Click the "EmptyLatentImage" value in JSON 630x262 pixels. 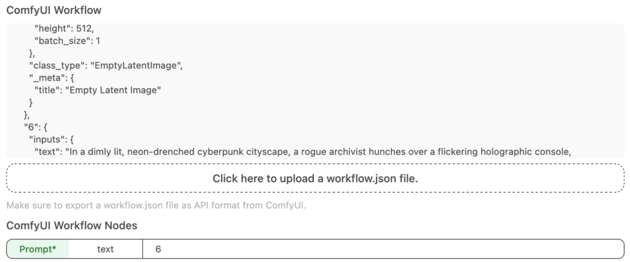[135, 66]
